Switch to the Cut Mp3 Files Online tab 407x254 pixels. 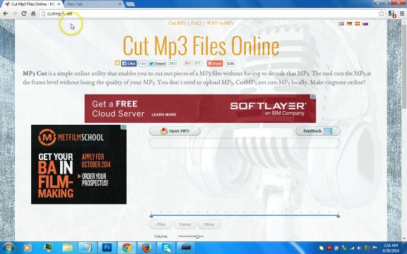pyautogui.click(x=32, y=4)
